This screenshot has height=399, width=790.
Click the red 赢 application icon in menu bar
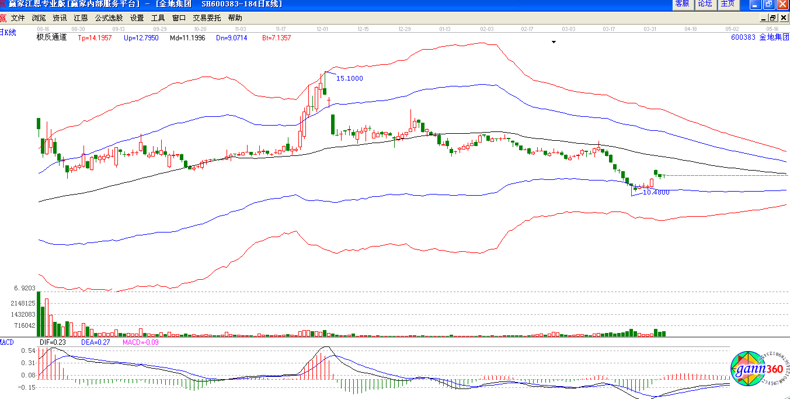pos(3,18)
